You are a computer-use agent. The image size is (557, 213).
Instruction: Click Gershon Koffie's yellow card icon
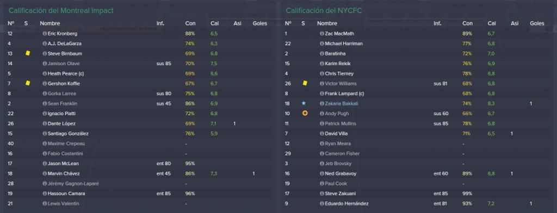coord(28,83)
